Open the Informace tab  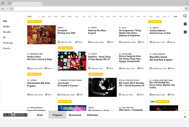tap(93, 115)
